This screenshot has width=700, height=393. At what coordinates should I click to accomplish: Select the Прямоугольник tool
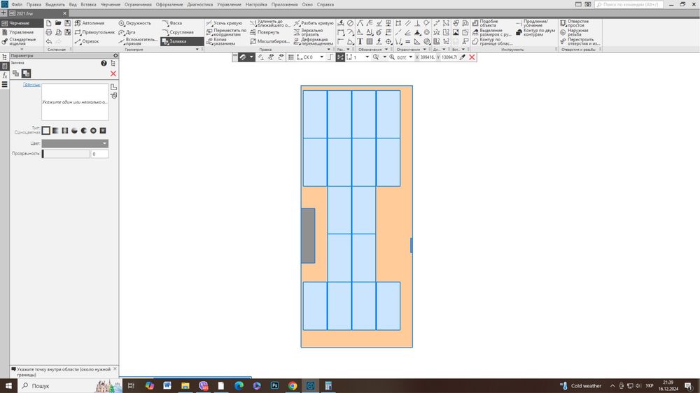point(94,32)
